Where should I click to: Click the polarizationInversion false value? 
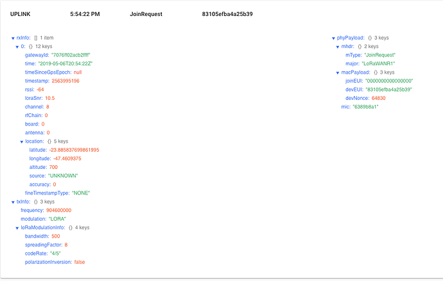(80, 262)
